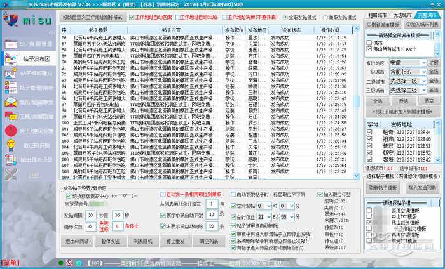This screenshot has height=269, width=445.
Task: Toggle the 定时停止 checkbox
Action: tap(233, 217)
